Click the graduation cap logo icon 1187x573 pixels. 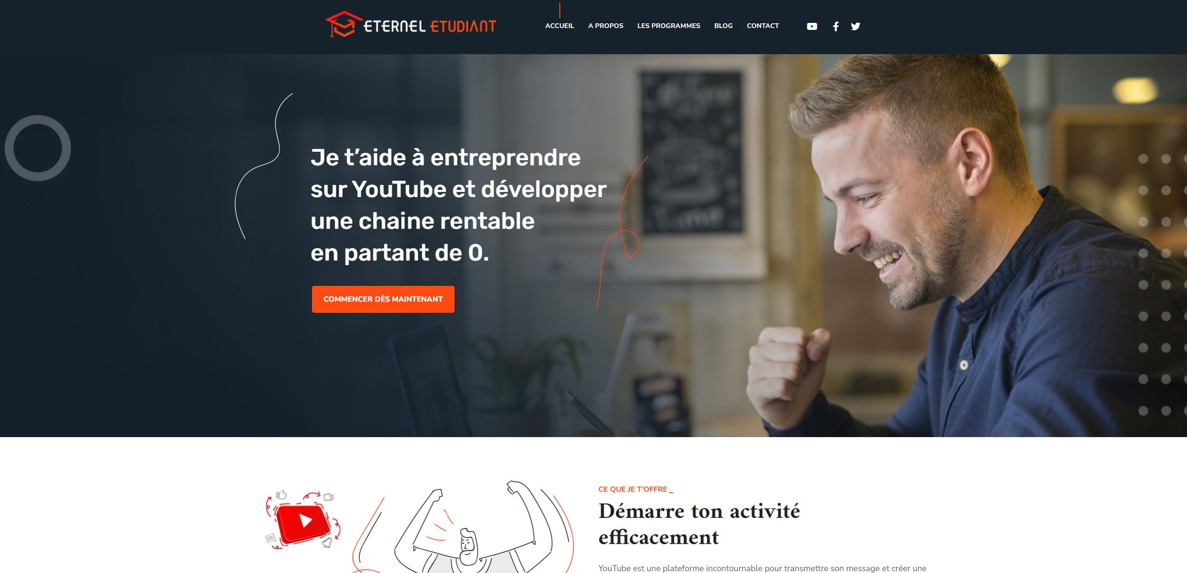click(x=344, y=24)
